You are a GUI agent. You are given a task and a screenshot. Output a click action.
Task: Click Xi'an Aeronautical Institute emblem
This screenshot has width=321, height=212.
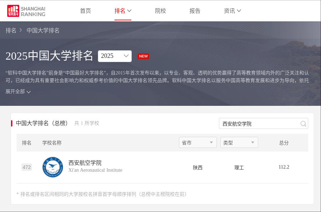(x=53, y=167)
